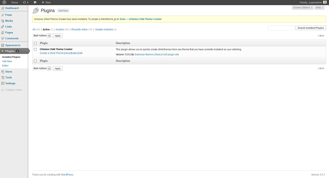Screen dimensions: 329x178
Task: Toggle the select-all checkbox in table header
Action: [x=35, y=43]
